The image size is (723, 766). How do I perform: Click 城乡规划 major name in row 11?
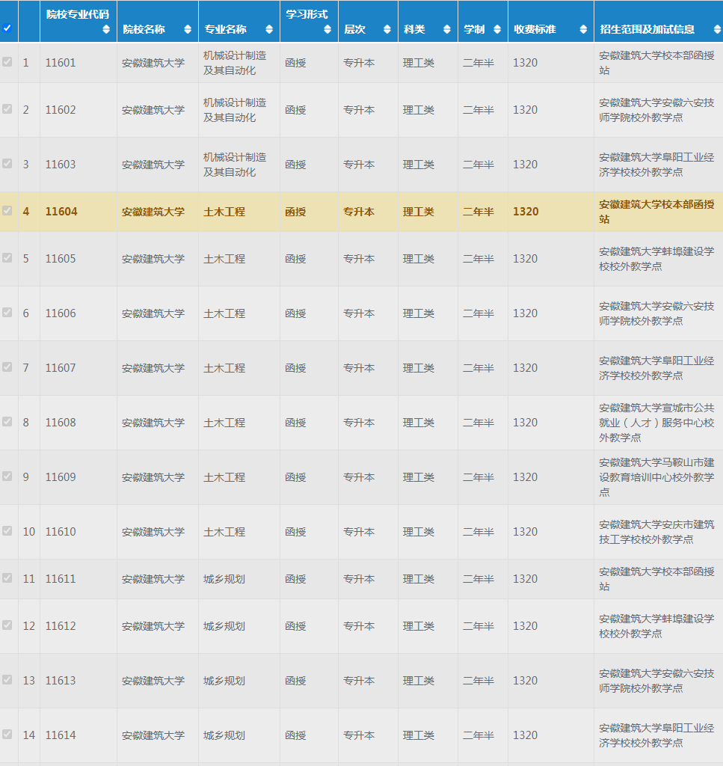pos(224,579)
